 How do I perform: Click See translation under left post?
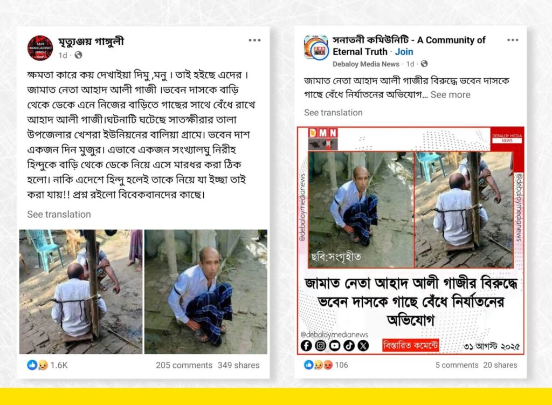coord(59,214)
